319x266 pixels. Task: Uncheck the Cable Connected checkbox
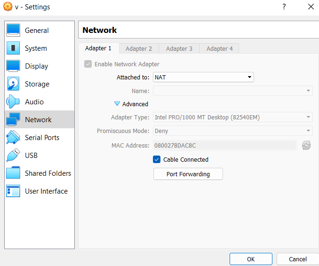[x=157, y=160]
